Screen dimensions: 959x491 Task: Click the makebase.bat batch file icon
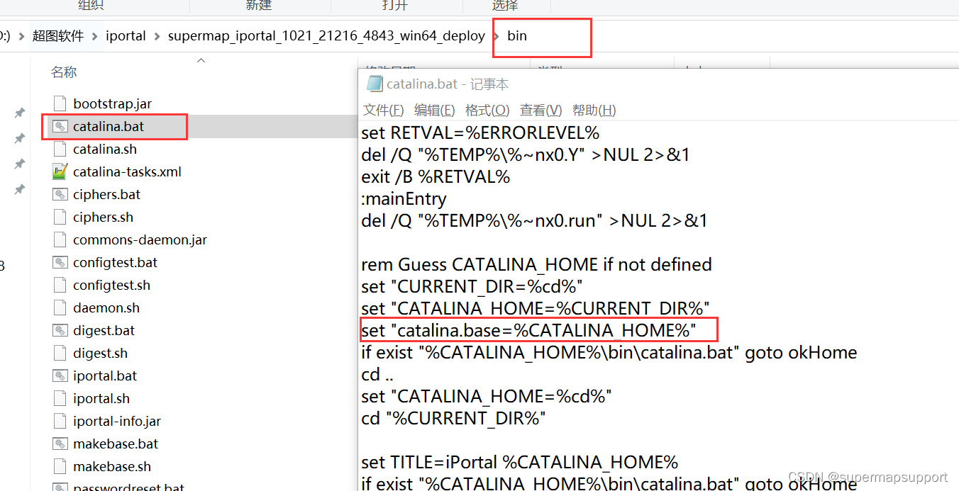(x=60, y=444)
